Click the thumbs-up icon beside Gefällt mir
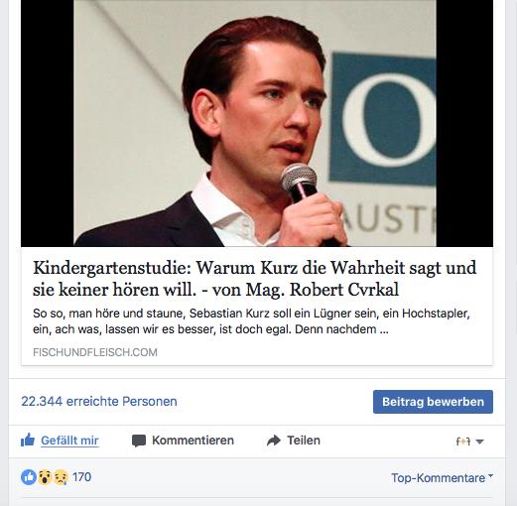Image resolution: width=517 pixels, height=506 pixels. 28,441
